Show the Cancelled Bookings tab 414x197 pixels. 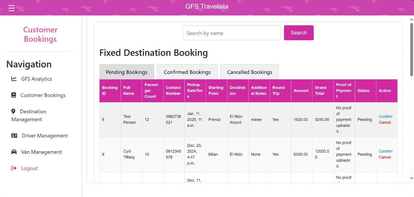pos(249,72)
